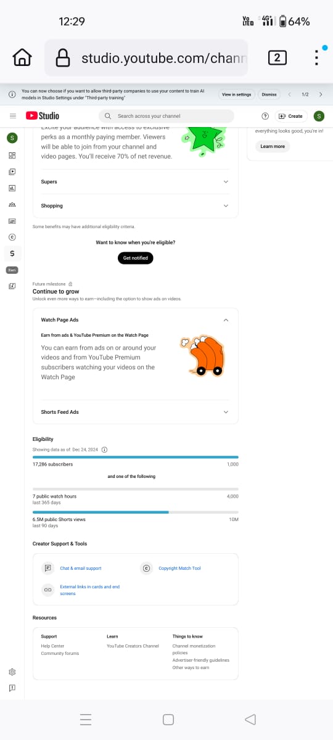Open the help question mark icon
333x740 pixels.
coord(265,116)
